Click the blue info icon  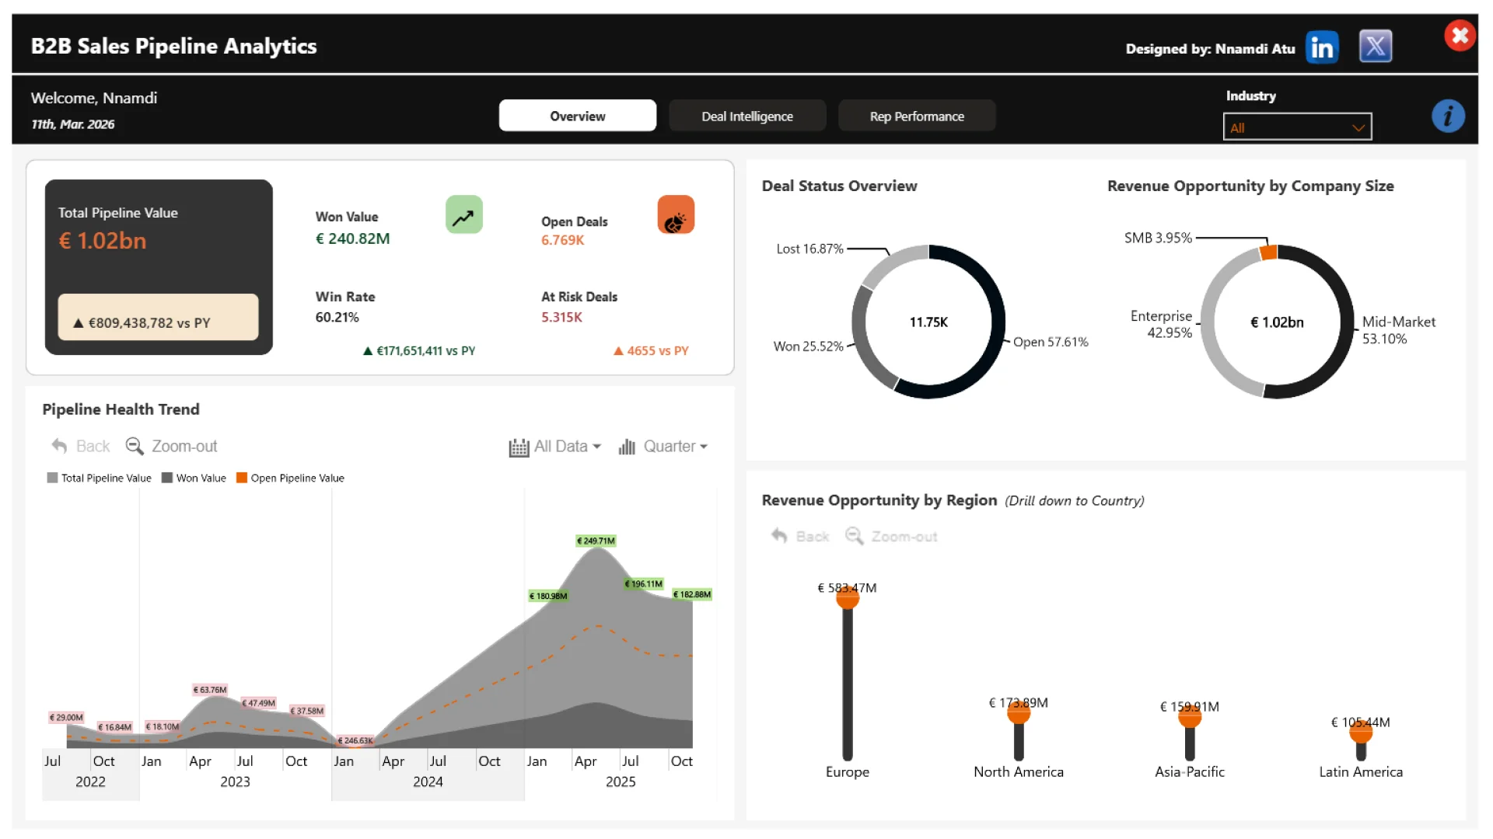1447,117
